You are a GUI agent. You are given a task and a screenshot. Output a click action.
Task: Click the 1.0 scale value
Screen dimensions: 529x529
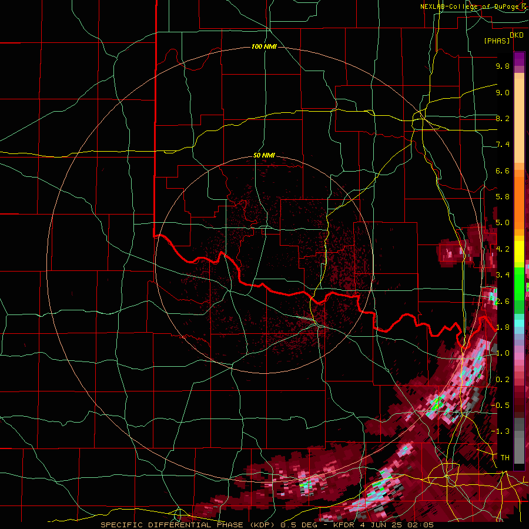[x=503, y=353]
